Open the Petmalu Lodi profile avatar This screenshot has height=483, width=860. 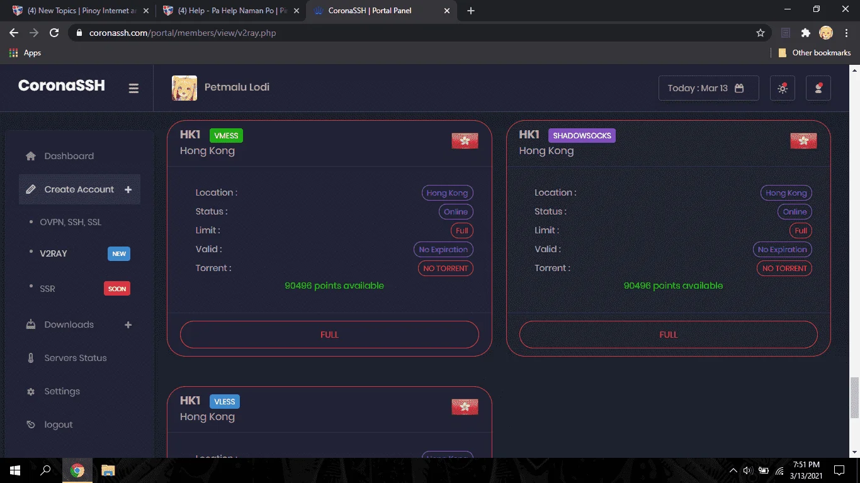(x=184, y=88)
